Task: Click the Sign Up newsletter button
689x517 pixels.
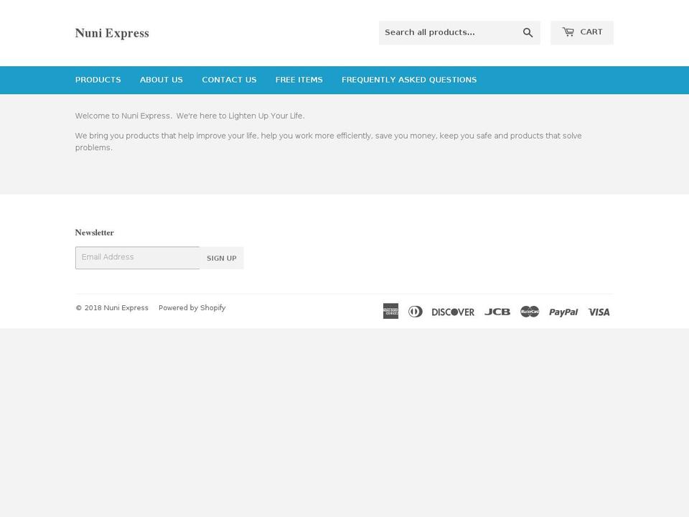Action: [222, 258]
